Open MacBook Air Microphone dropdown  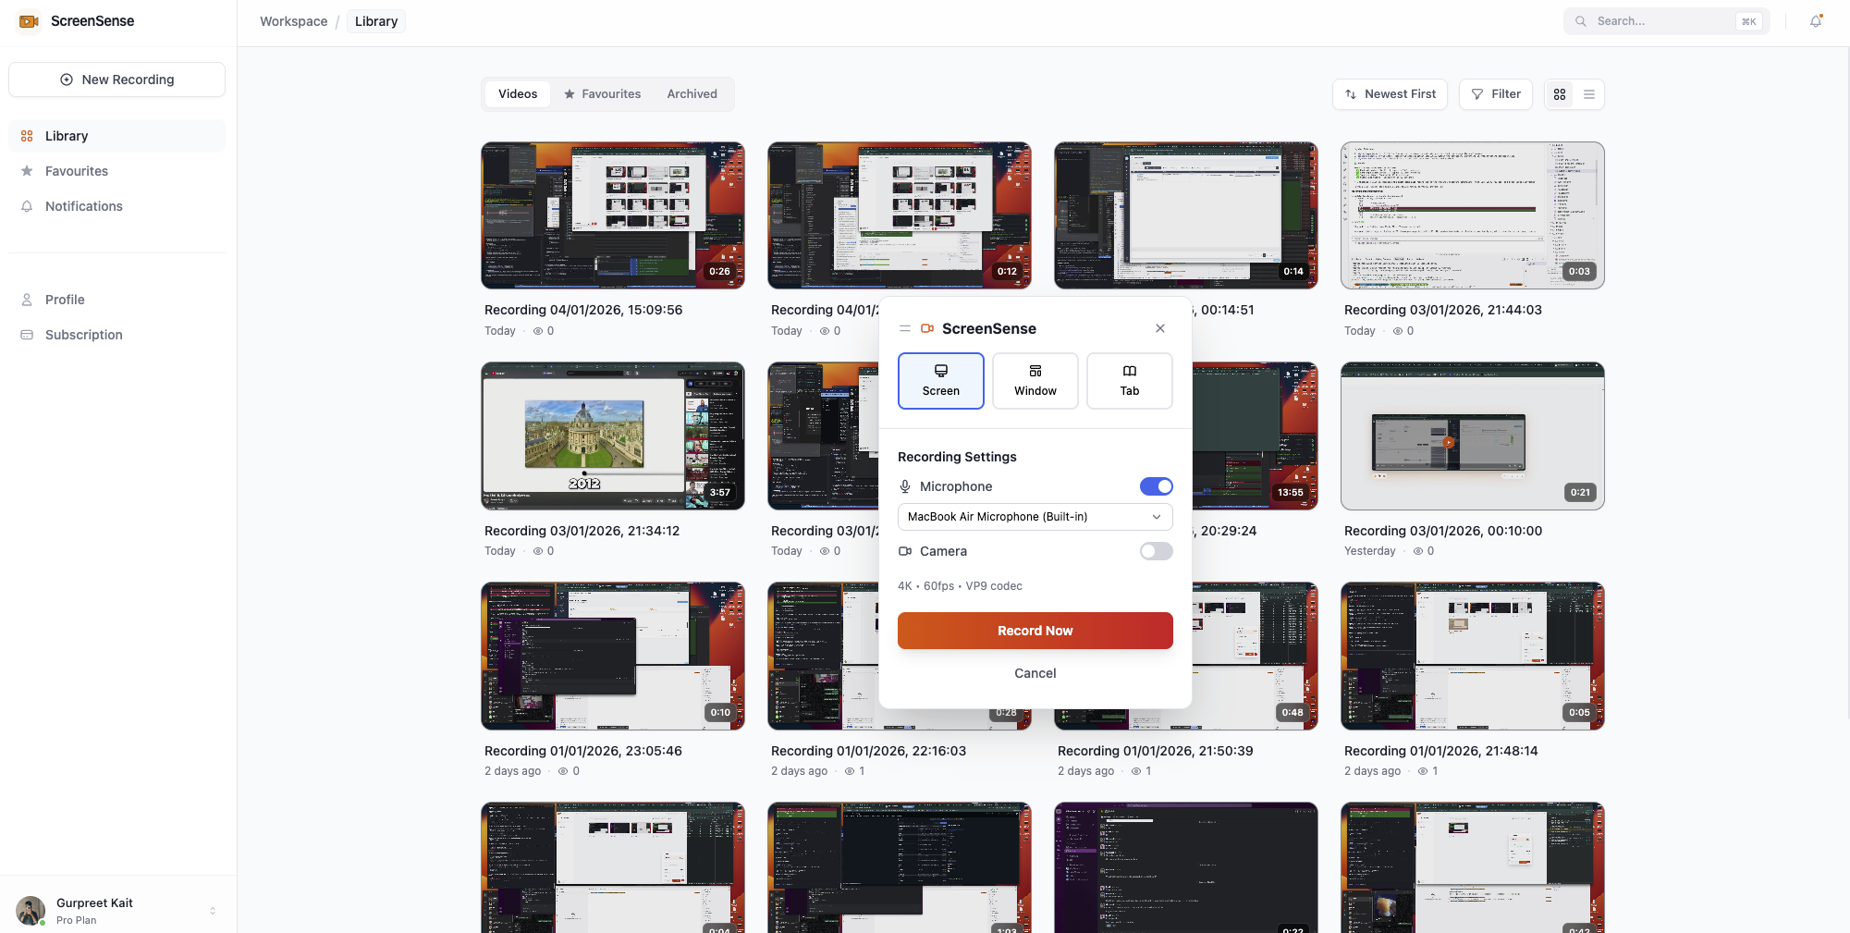pos(1035,517)
